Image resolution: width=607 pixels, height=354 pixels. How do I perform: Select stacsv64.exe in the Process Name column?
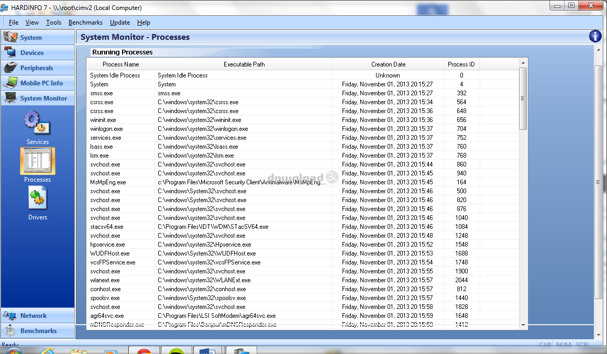point(107,227)
